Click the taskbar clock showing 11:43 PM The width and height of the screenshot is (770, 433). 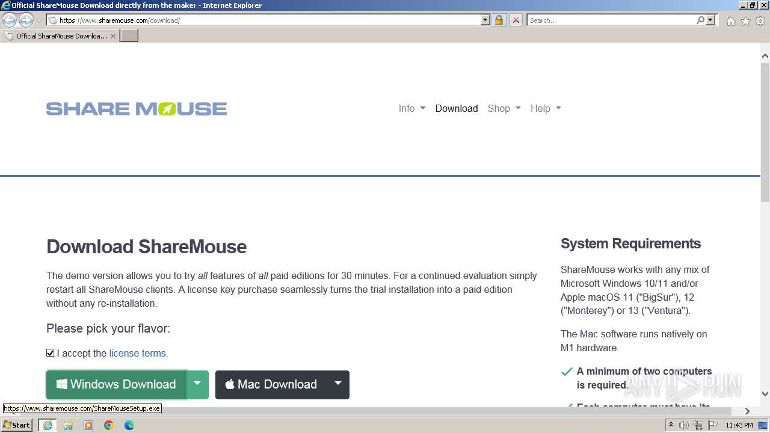(x=739, y=425)
